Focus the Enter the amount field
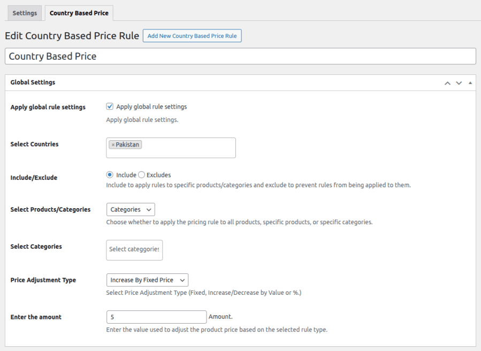 tap(156, 317)
